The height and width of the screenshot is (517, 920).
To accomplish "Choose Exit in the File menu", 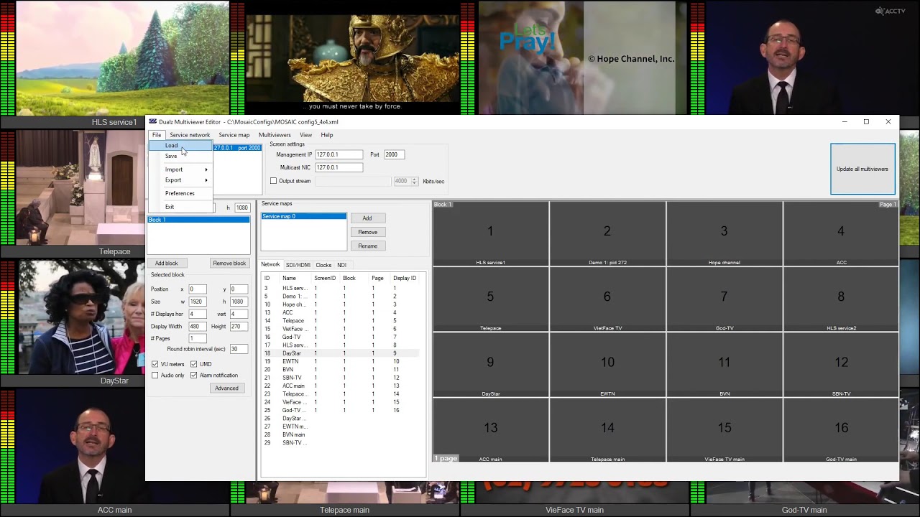I will (x=180, y=207).
